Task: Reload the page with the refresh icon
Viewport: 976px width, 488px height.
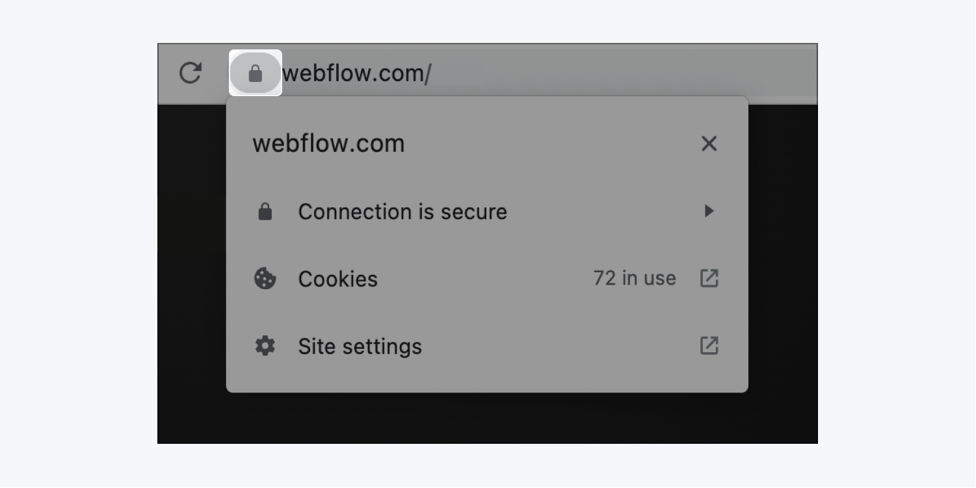Action: [x=191, y=73]
